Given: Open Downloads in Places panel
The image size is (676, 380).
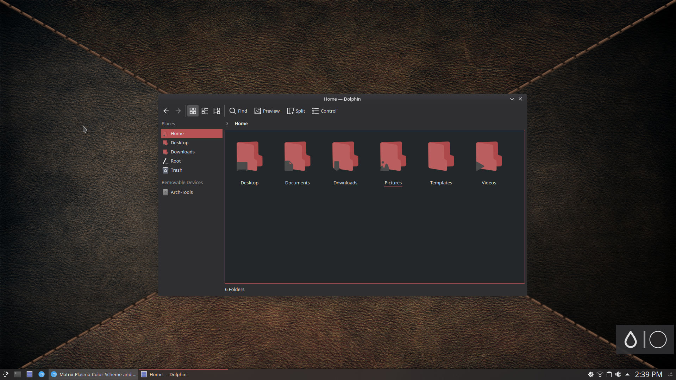Looking at the screenshot, I should [x=192, y=152].
